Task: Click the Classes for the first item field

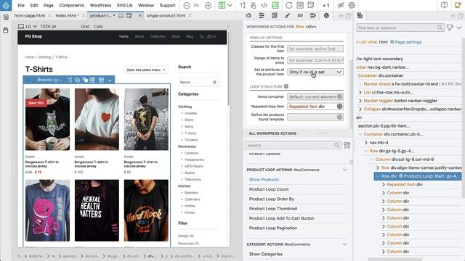Action: [315, 49]
